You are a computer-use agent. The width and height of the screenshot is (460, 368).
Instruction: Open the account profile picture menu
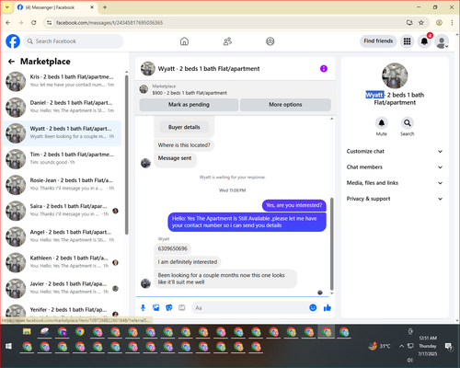(x=442, y=41)
